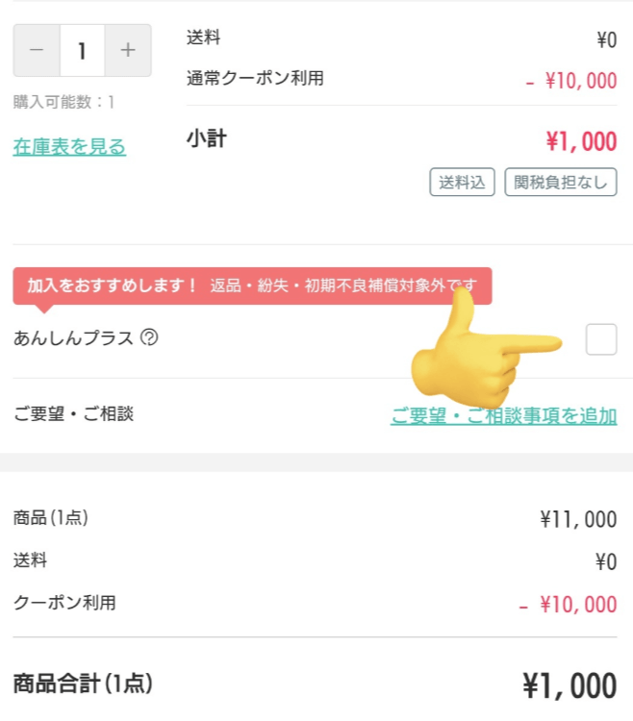Click the 小計 subtotal label
The height and width of the screenshot is (721, 633).
207,139
